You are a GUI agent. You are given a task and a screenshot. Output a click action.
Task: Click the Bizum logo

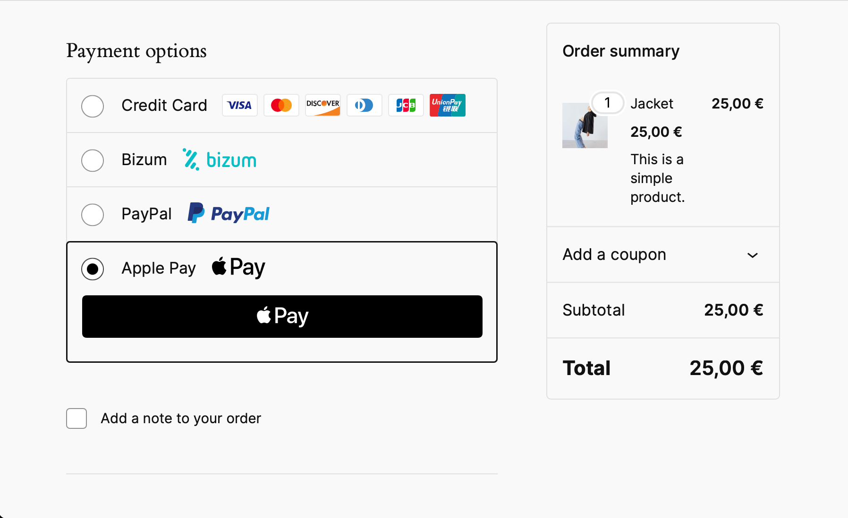pyautogui.click(x=219, y=160)
